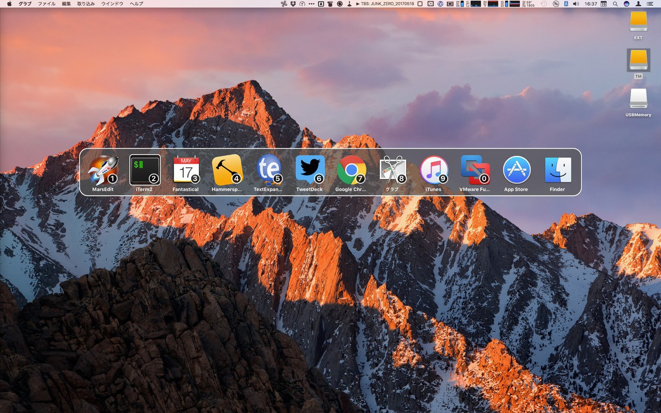
Task: Select the iTerm2 terminal icon
Action: coord(145,170)
